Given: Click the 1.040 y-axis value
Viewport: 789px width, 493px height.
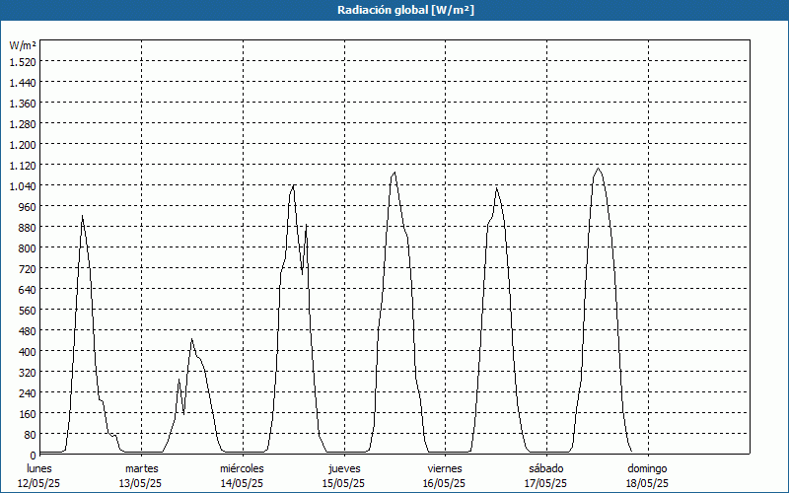Looking at the screenshot, I should [x=23, y=186].
